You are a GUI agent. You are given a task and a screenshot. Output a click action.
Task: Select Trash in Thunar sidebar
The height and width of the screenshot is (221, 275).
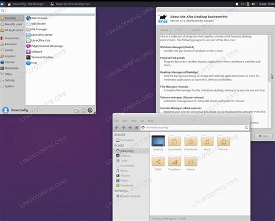coord(121,161)
